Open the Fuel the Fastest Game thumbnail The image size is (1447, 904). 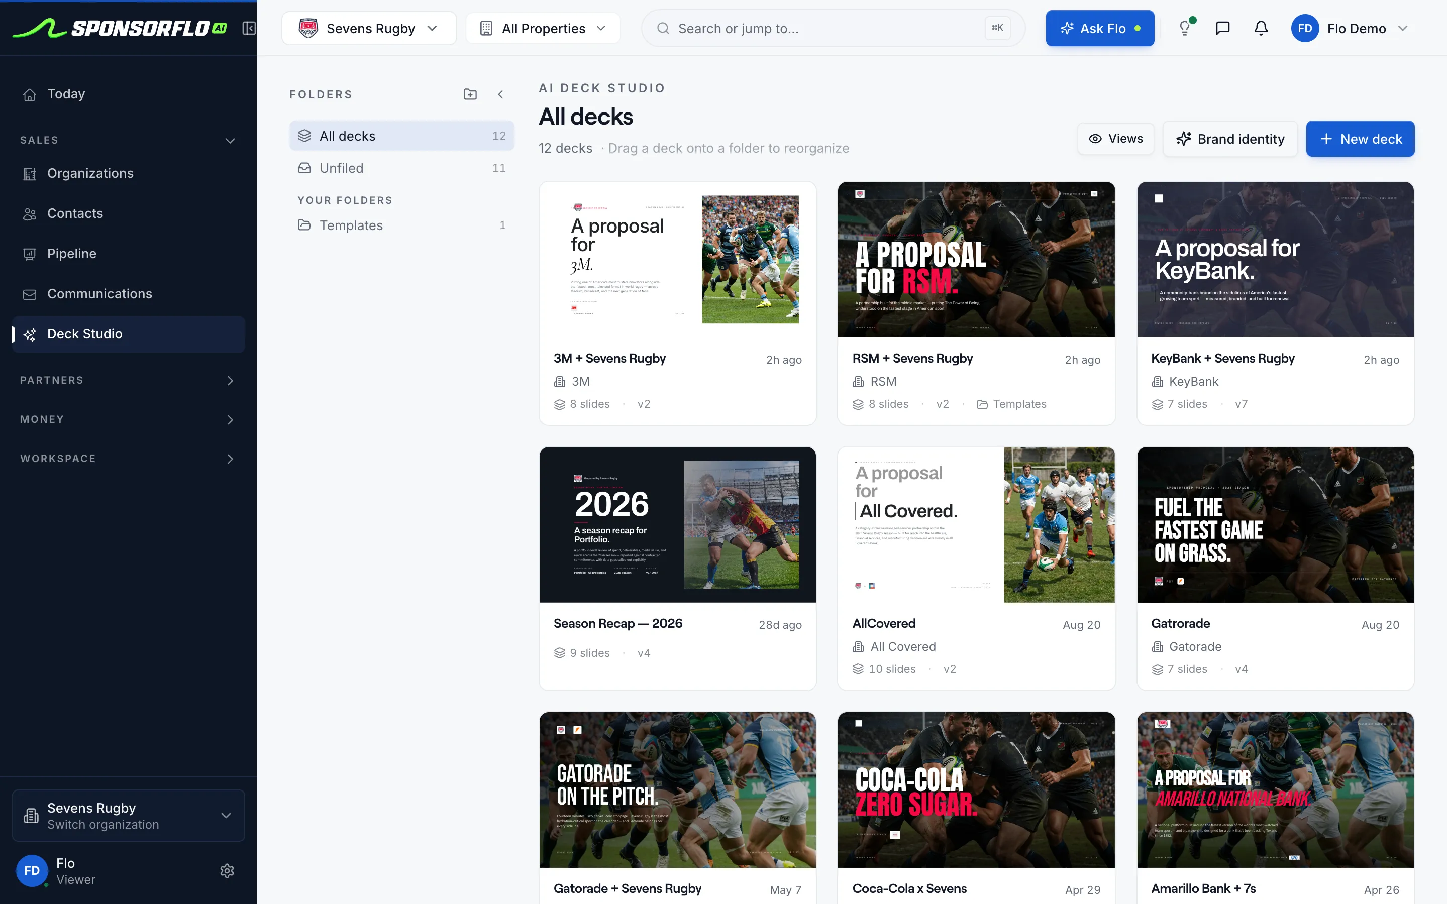[1275, 524]
